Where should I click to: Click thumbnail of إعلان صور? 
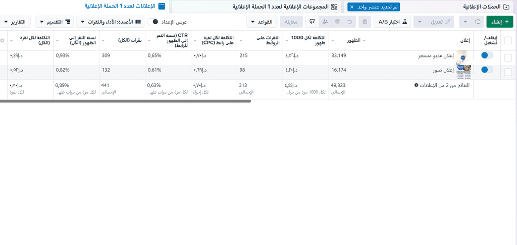tap(463, 72)
